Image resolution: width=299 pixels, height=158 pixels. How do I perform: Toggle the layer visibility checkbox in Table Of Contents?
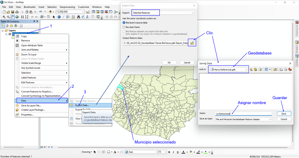10,34
